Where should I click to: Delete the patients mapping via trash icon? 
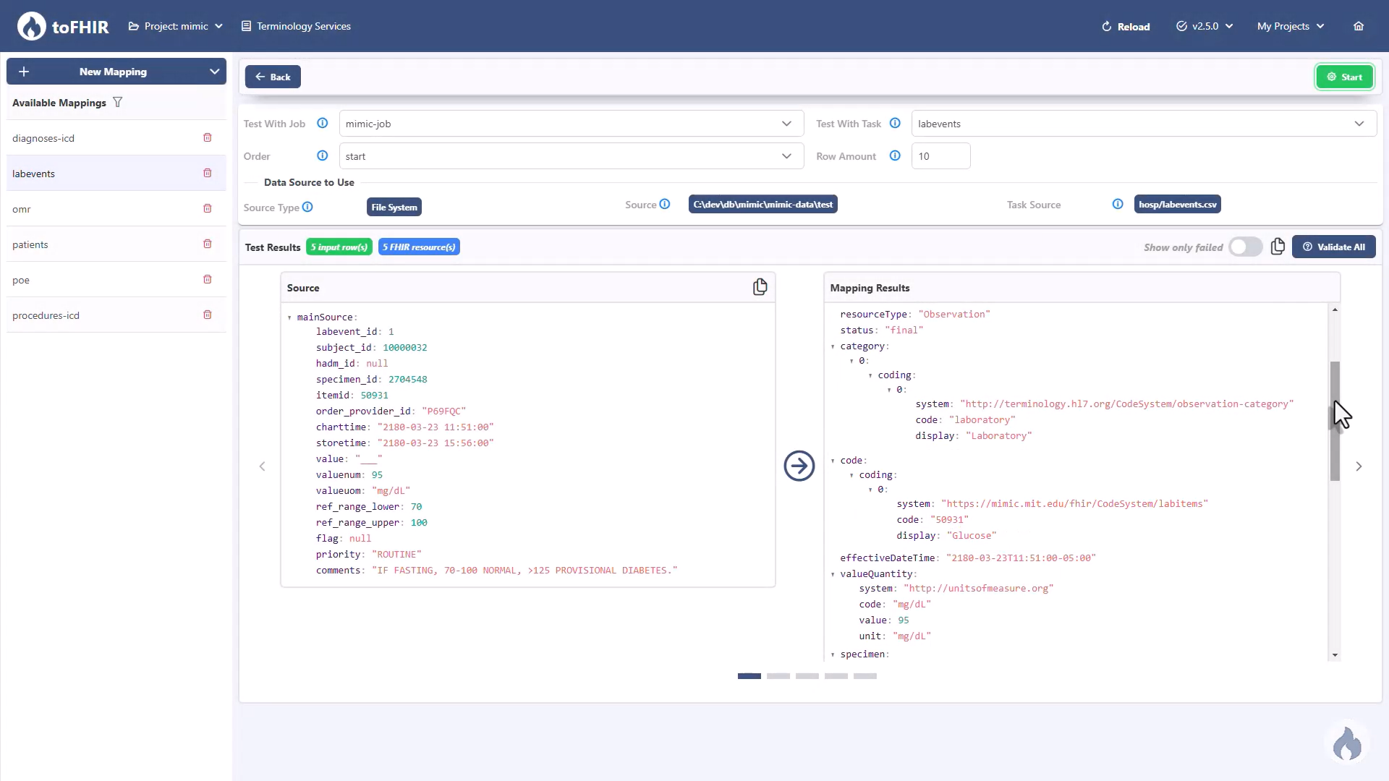tap(208, 244)
